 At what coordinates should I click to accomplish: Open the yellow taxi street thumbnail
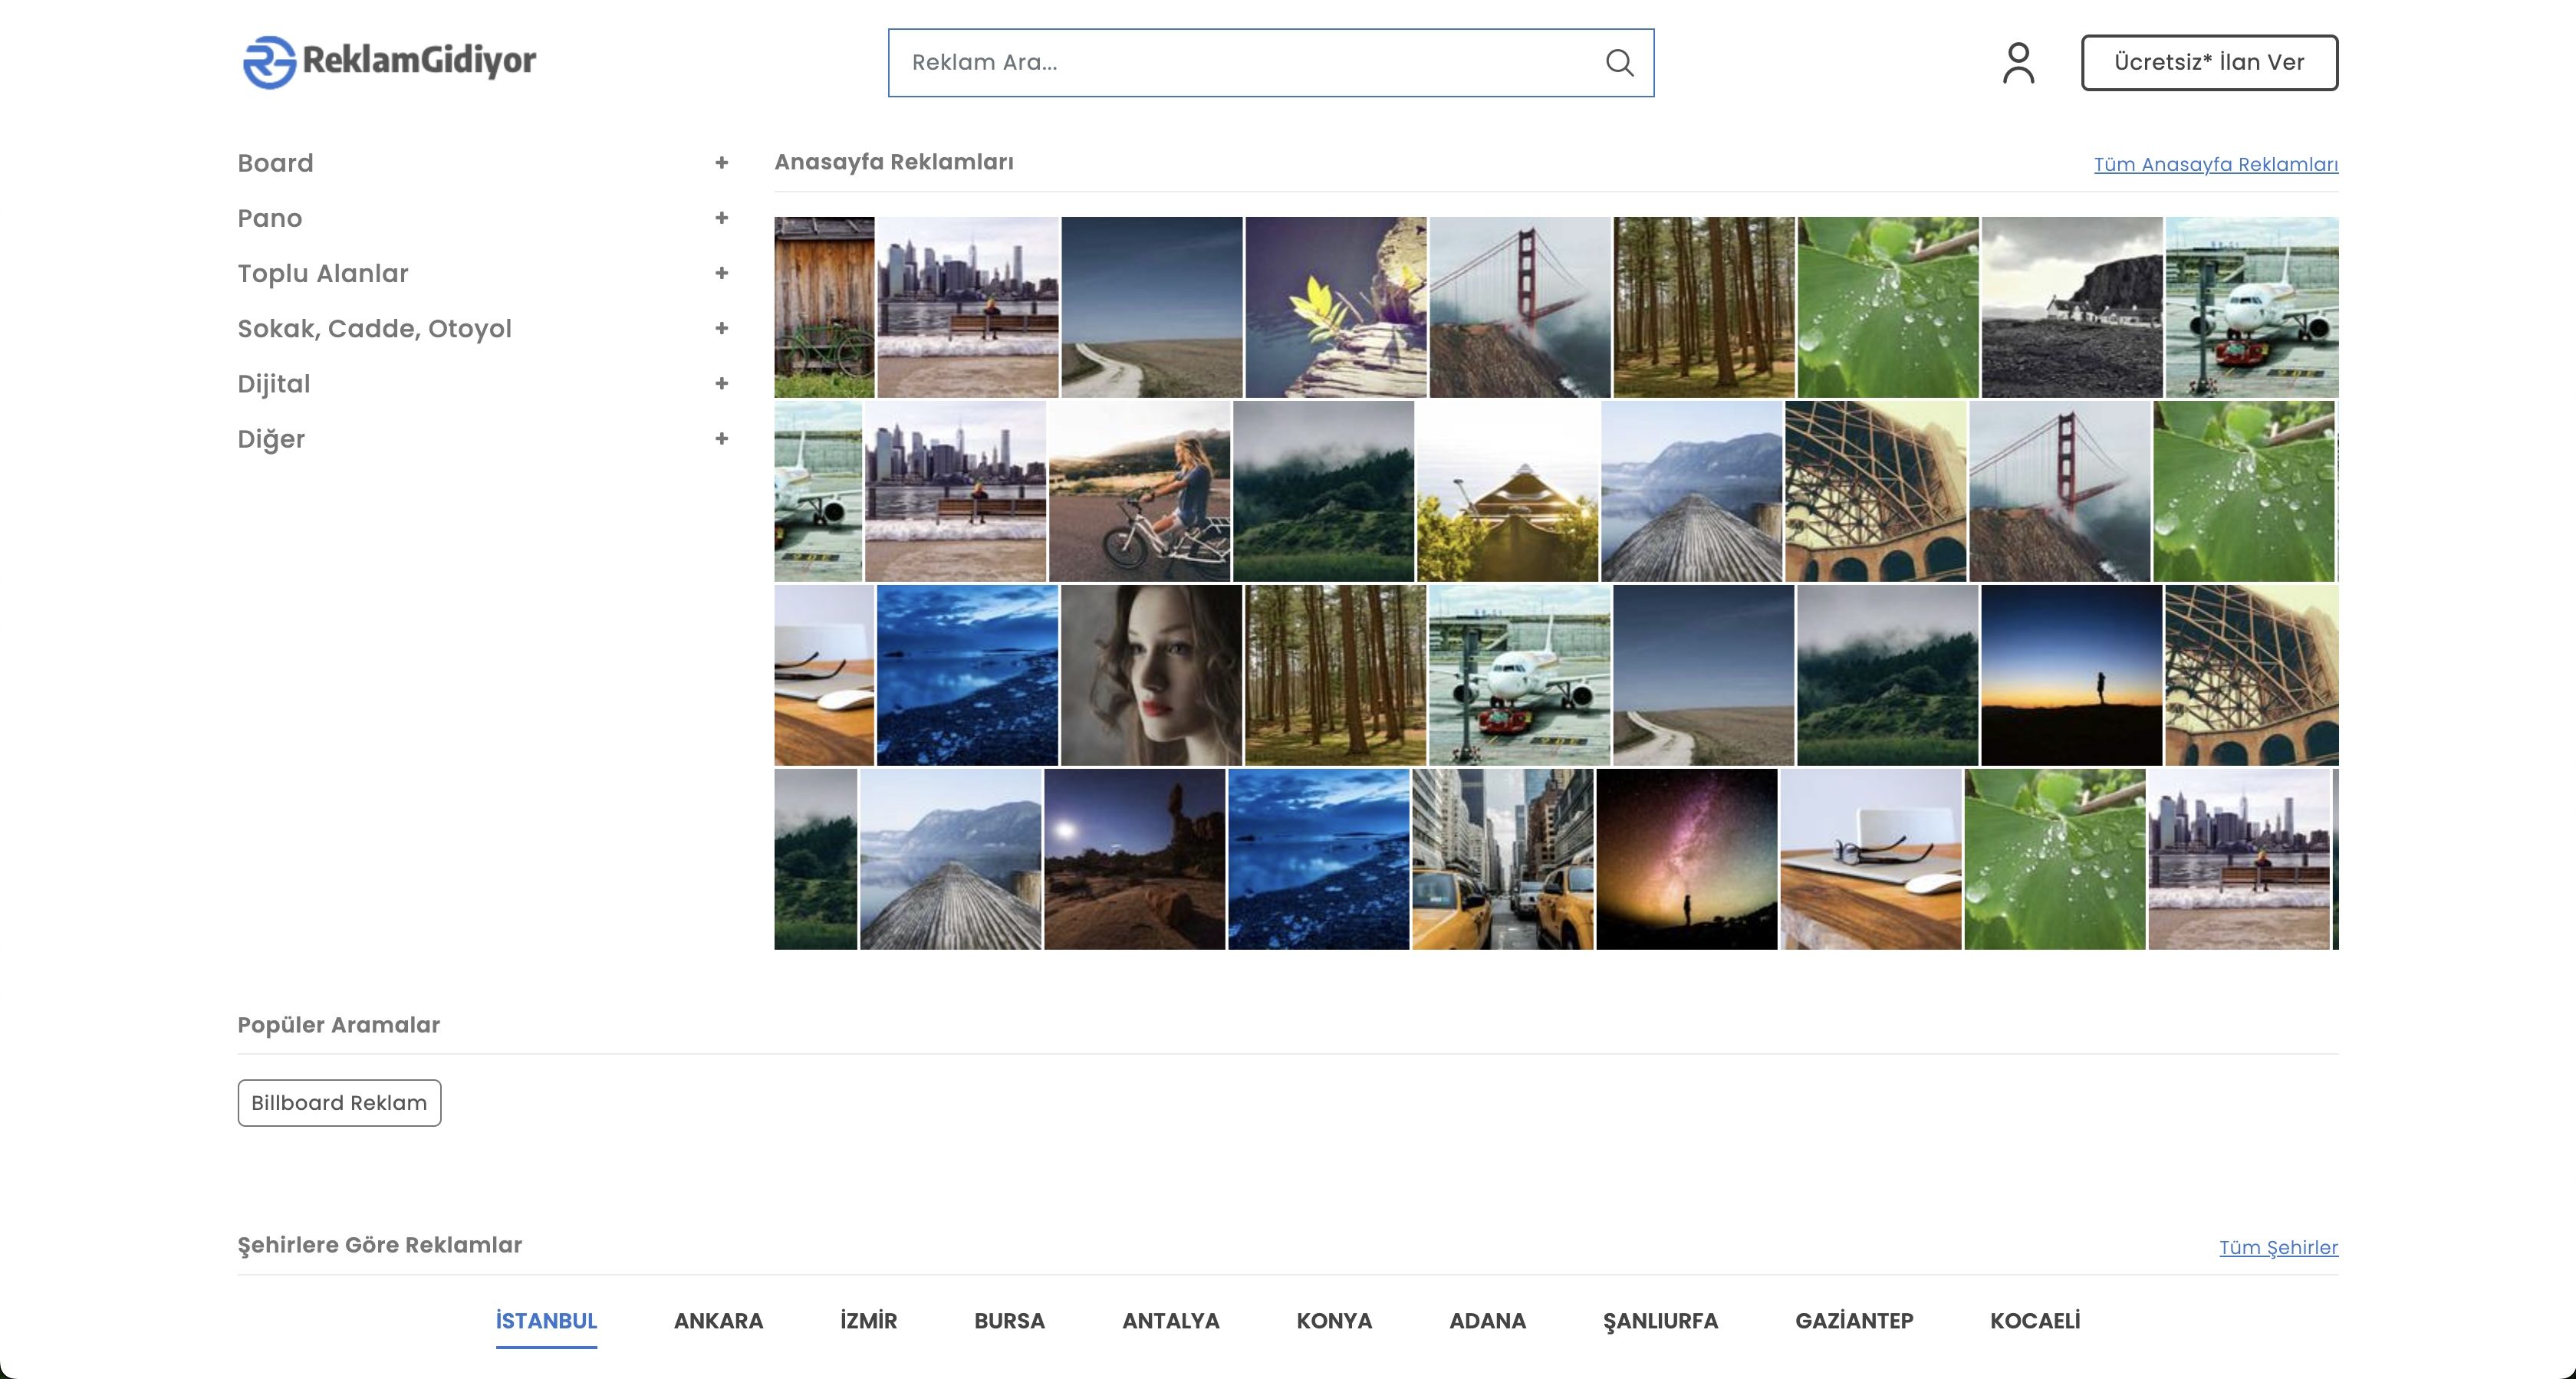click(x=1502, y=859)
